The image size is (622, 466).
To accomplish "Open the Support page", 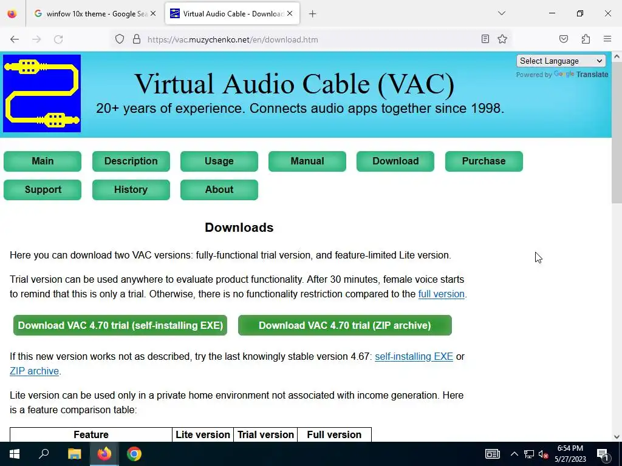I will pyautogui.click(x=43, y=190).
